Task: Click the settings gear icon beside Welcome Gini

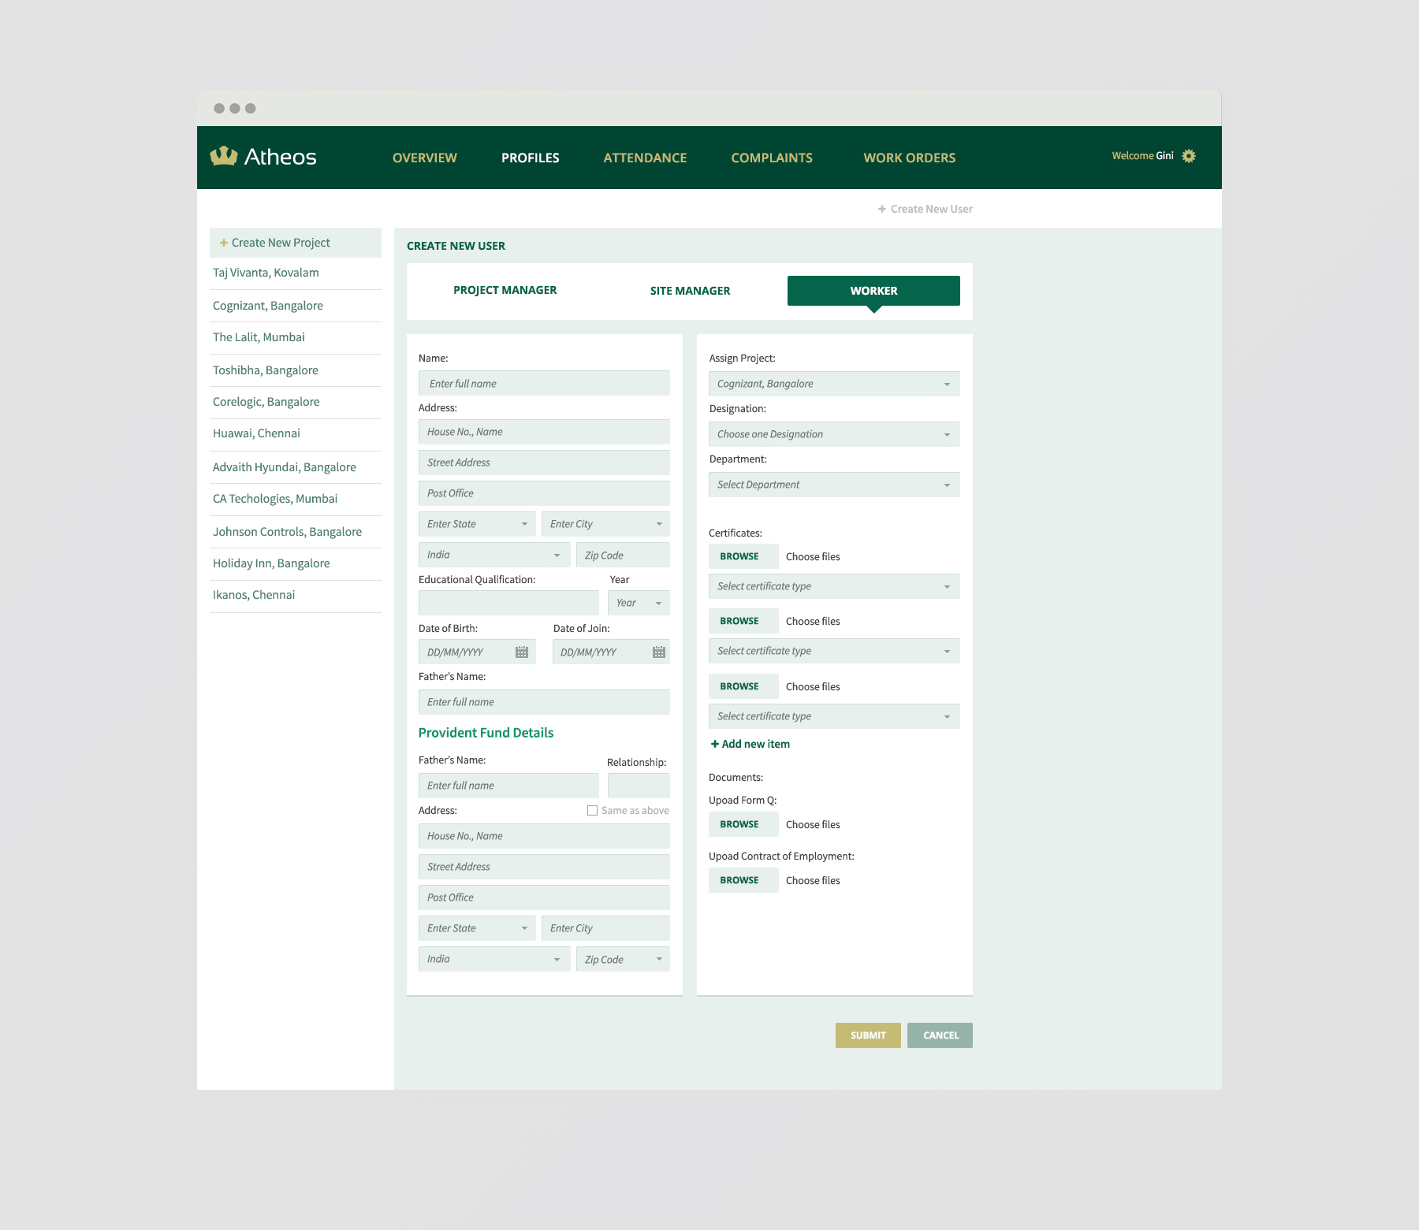Action: (1189, 156)
